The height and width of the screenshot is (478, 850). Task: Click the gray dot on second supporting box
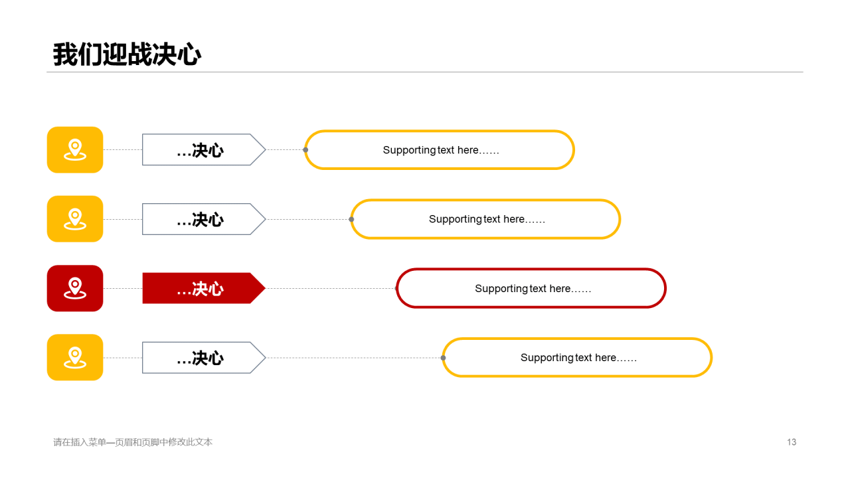click(351, 219)
